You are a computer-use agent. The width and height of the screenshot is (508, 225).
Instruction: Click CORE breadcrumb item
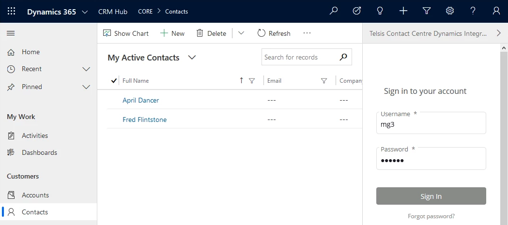[145, 11]
